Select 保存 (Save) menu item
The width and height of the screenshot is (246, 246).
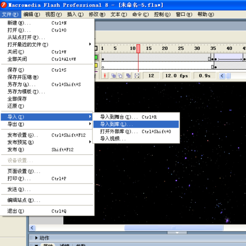[47, 70]
